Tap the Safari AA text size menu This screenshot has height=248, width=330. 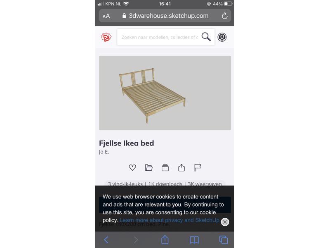[x=106, y=16]
